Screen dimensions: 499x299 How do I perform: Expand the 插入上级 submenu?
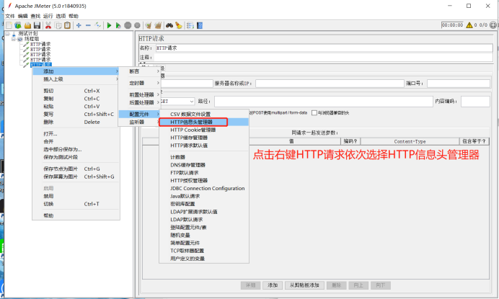coord(76,79)
